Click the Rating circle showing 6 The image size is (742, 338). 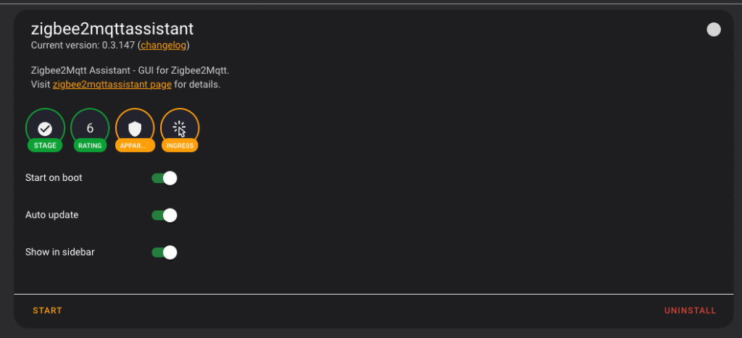(90, 128)
